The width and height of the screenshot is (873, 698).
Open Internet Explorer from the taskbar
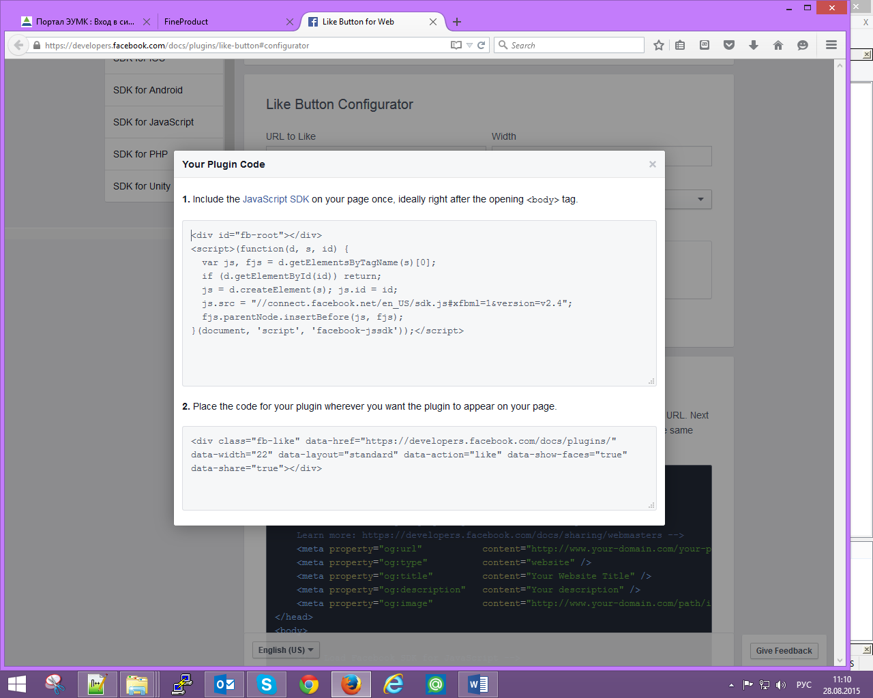click(x=394, y=684)
